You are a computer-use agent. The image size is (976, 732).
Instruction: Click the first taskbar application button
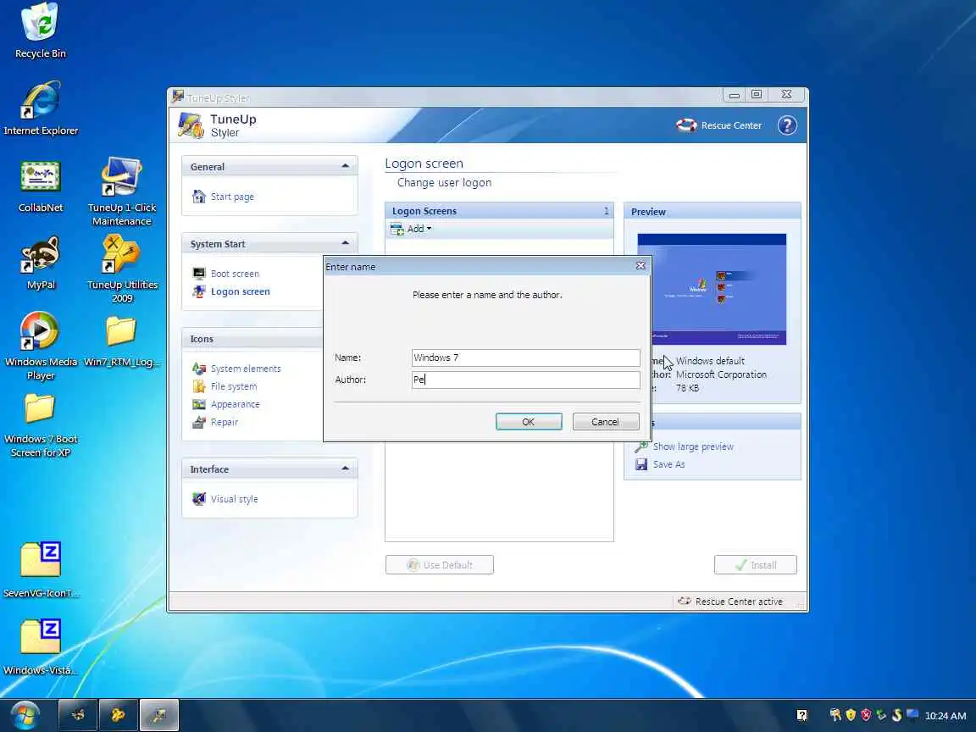click(x=78, y=715)
